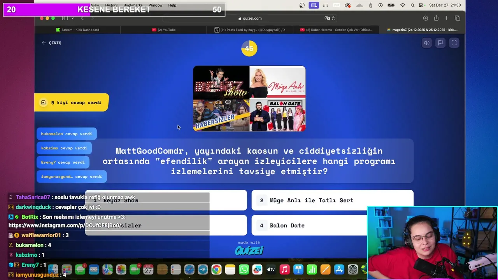Open Calendar icon showing 27 in dock
The image size is (498, 280).
click(x=148, y=269)
